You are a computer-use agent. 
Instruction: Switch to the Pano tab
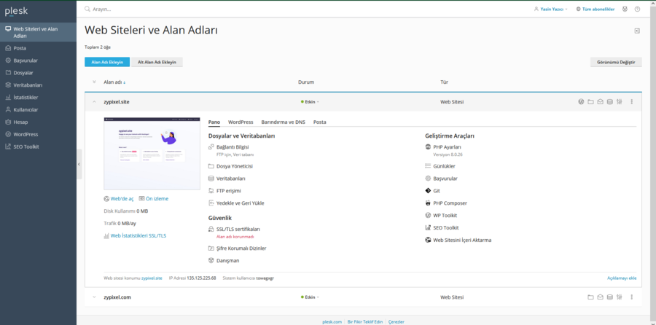click(214, 122)
